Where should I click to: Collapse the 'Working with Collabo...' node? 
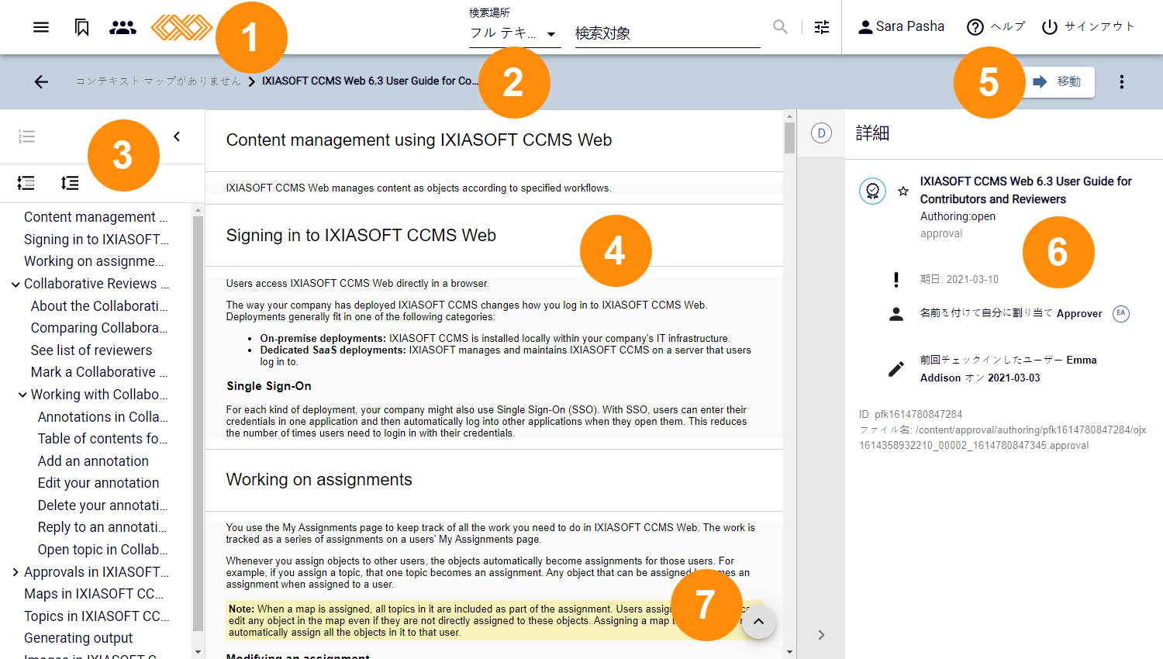click(22, 395)
